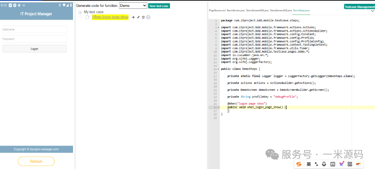Open the IME soft keyboard icon

point(333,164)
